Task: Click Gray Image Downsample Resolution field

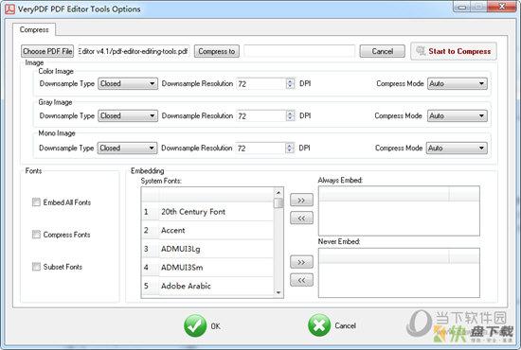Action: (261, 115)
